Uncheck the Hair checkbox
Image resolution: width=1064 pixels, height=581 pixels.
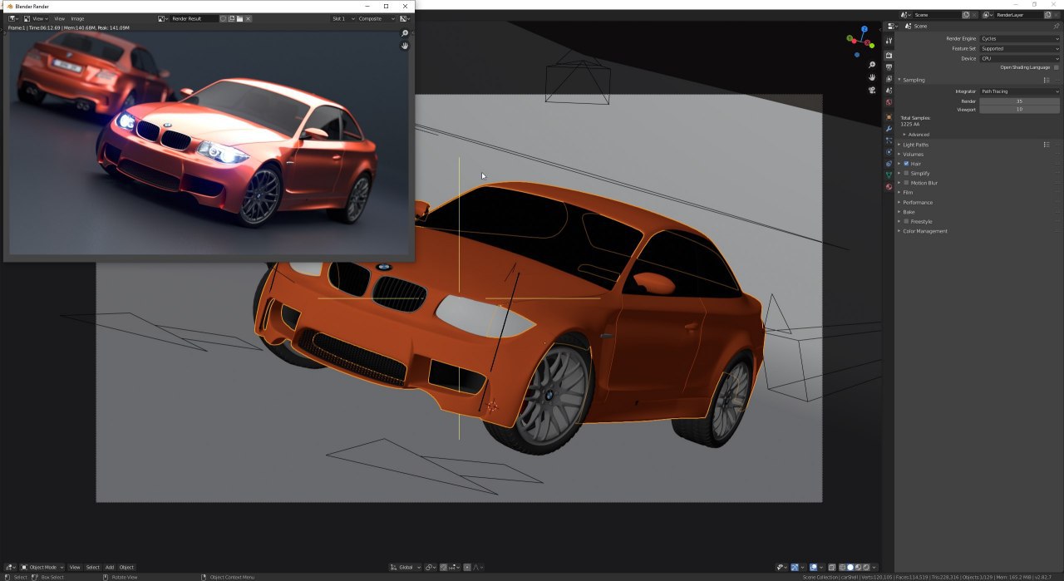pos(906,164)
